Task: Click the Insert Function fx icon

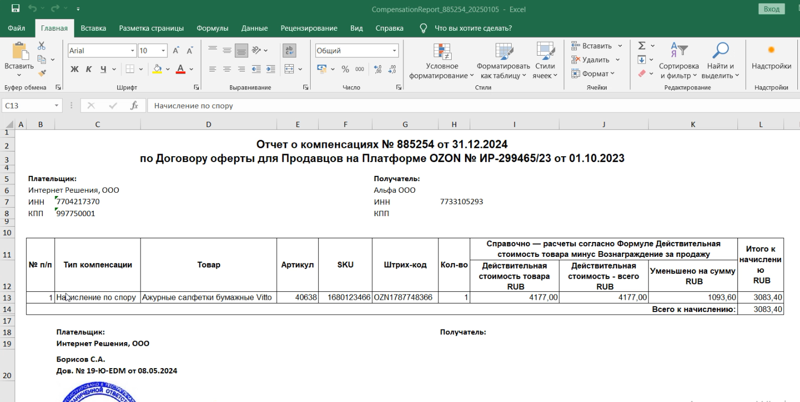Action: [134, 105]
